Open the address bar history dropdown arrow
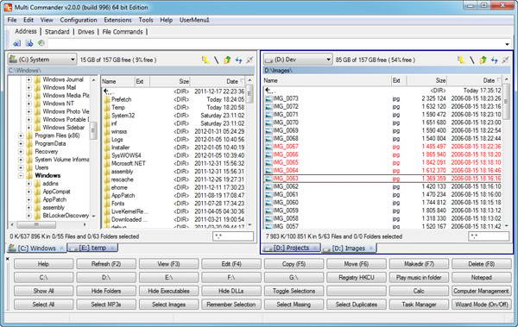Viewport: 518px width, 327px height. coord(507,44)
